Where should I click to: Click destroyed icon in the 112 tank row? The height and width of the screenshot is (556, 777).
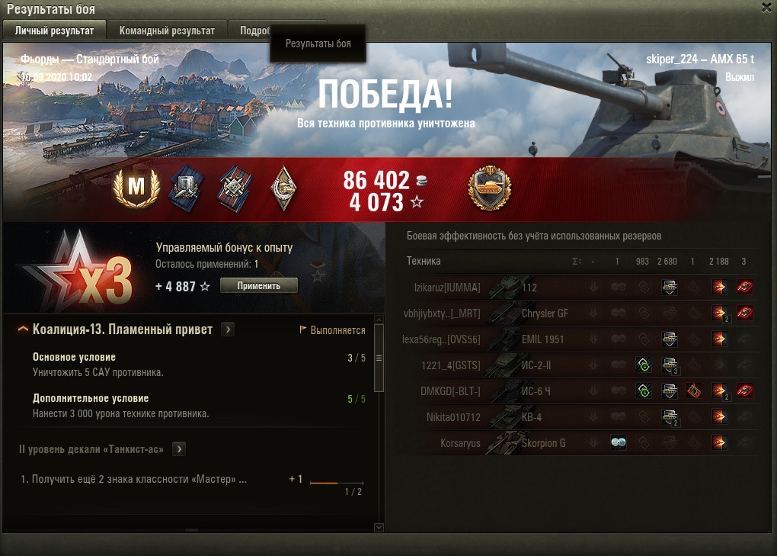point(744,288)
